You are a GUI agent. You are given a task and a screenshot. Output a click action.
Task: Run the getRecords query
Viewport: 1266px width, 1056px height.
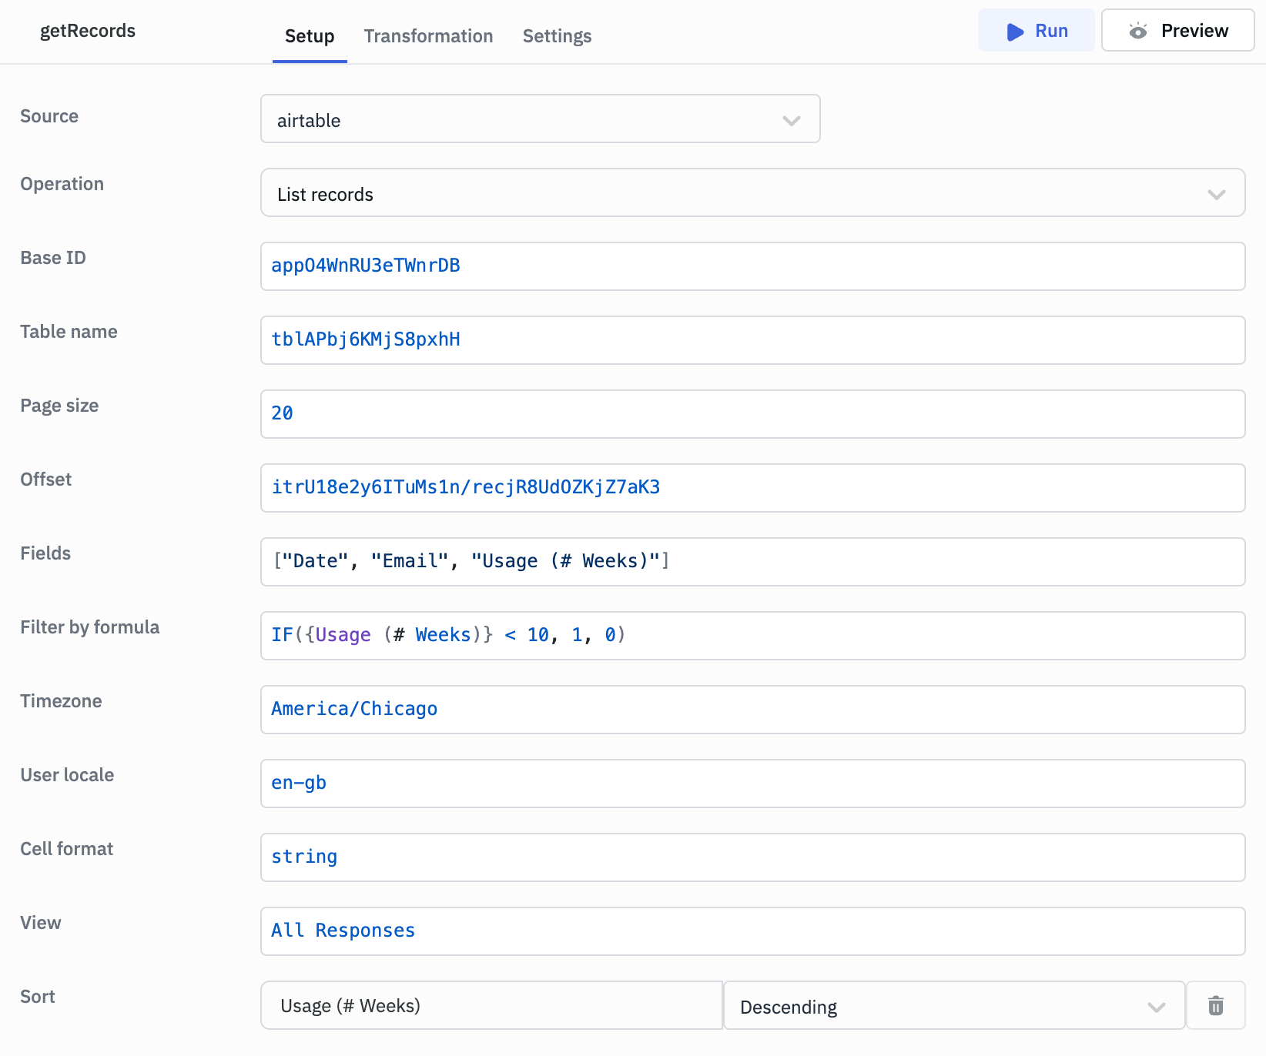pyautogui.click(x=1036, y=31)
